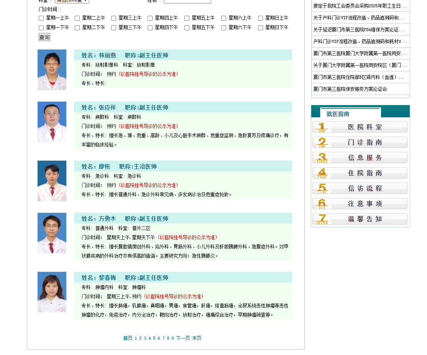Open doctor 廖彬's photo
Screen dimensions: 427x355
point(52,181)
